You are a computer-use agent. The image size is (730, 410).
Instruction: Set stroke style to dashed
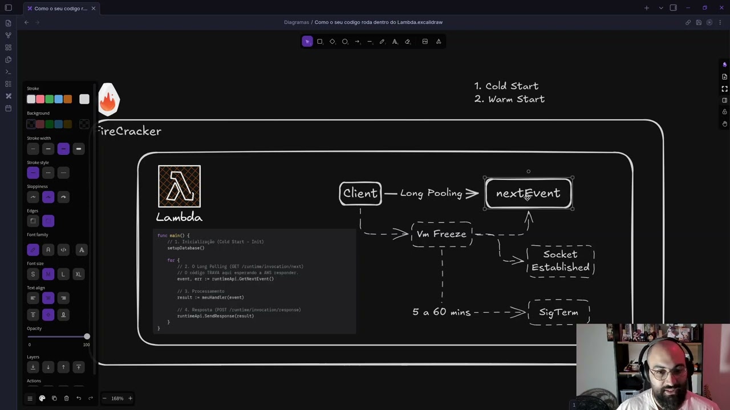tap(48, 173)
